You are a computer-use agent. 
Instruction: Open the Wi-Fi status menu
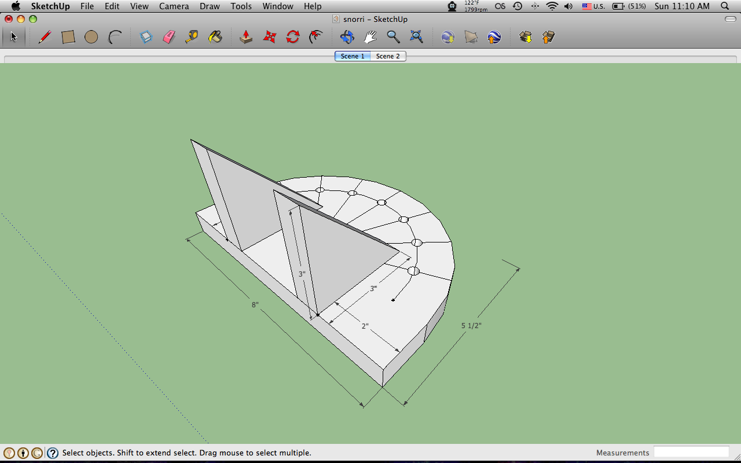[552, 6]
